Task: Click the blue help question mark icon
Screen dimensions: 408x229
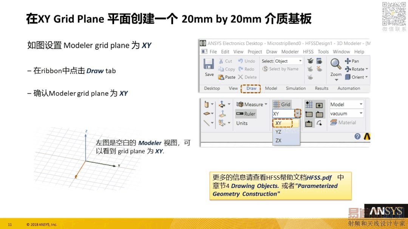Action: click(x=357, y=136)
